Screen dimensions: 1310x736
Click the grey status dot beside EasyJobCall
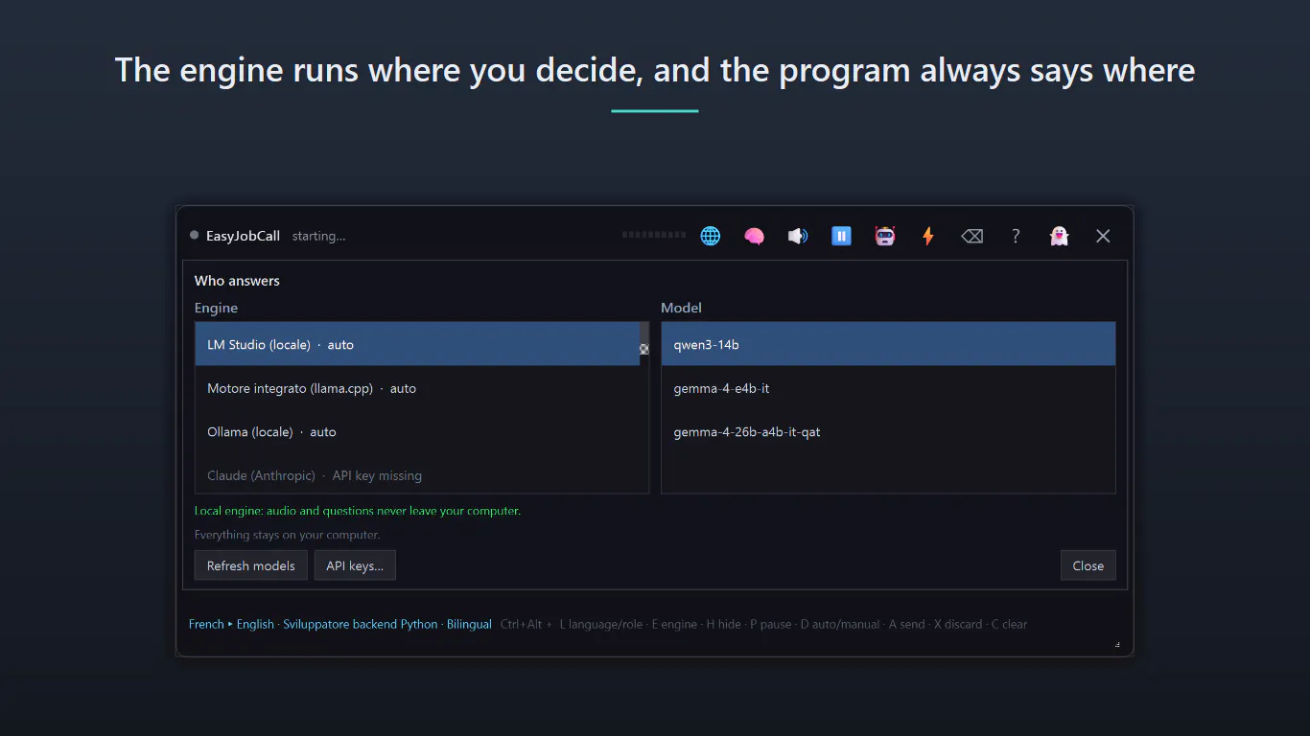195,235
